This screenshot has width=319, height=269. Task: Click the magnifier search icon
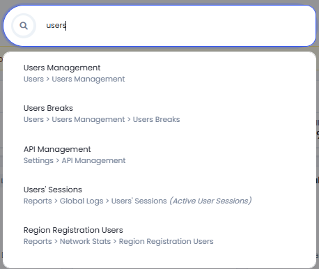(x=24, y=26)
